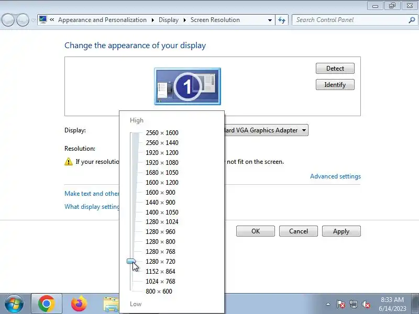Click the Show desktop strip

(415, 304)
